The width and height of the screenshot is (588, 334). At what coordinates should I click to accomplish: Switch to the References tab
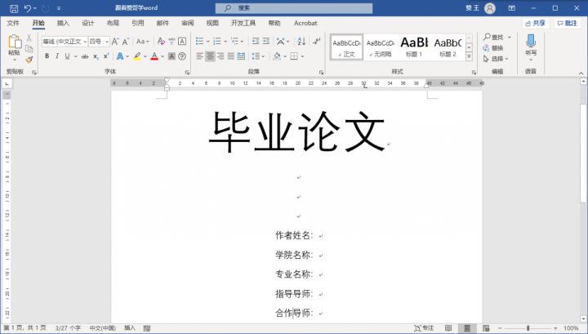click(x=138, y=23)
